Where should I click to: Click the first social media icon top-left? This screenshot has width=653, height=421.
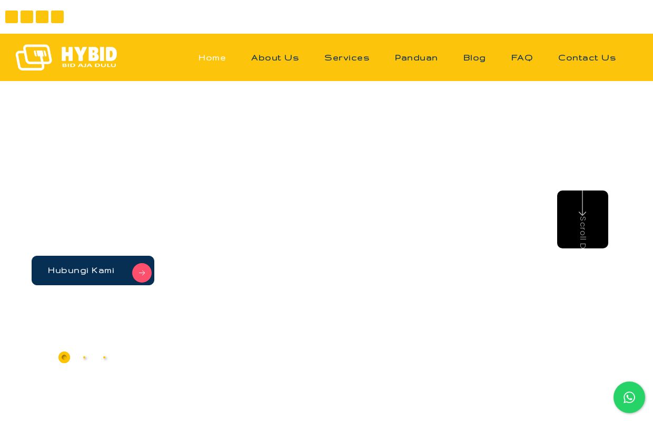point(12,17)
